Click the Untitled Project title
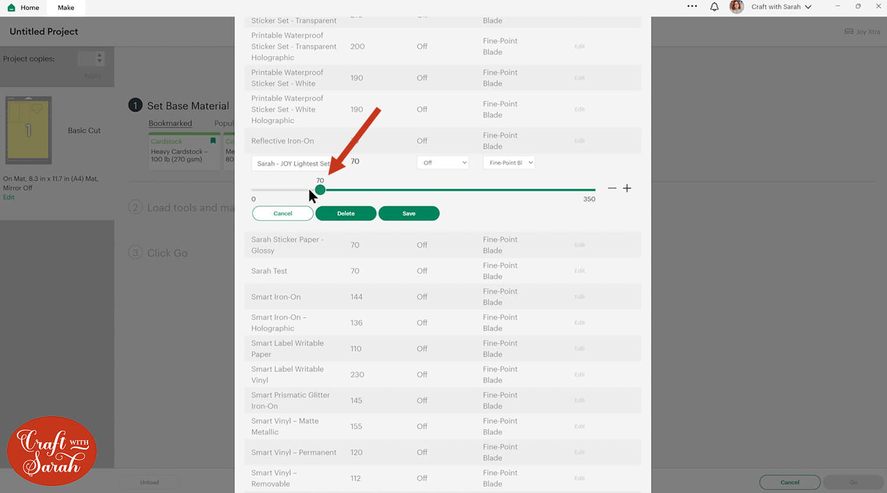887x493 pixels. [x=44, y=32]
